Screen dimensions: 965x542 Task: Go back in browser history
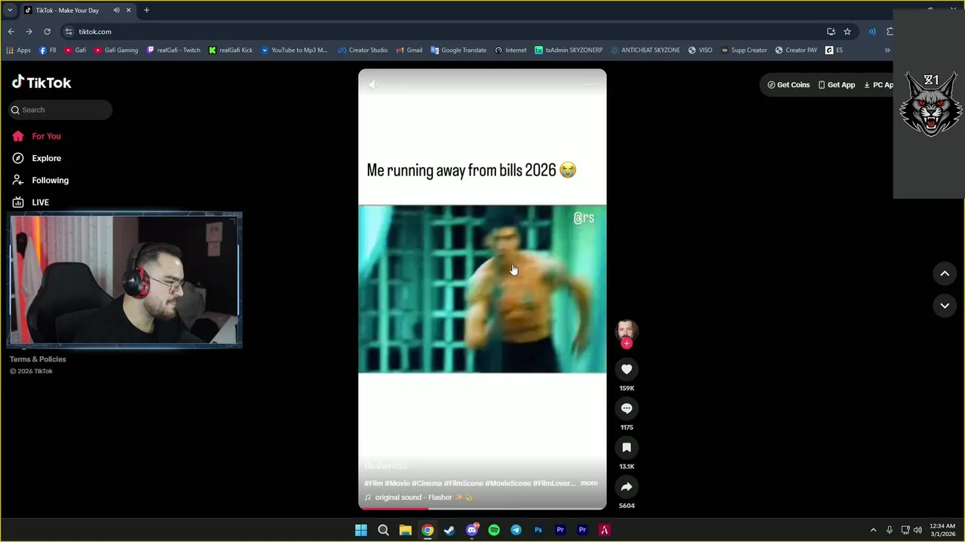pyautogui.click(x=11, y=32)
